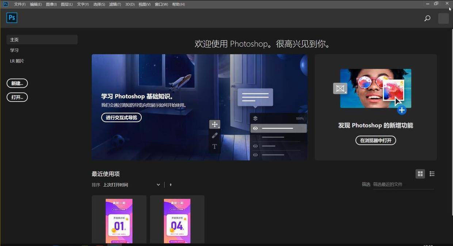Switch recent files to list view

point(432,174)
